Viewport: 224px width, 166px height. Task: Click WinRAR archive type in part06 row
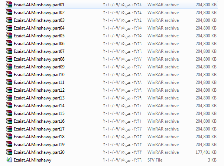pos(163,44)
